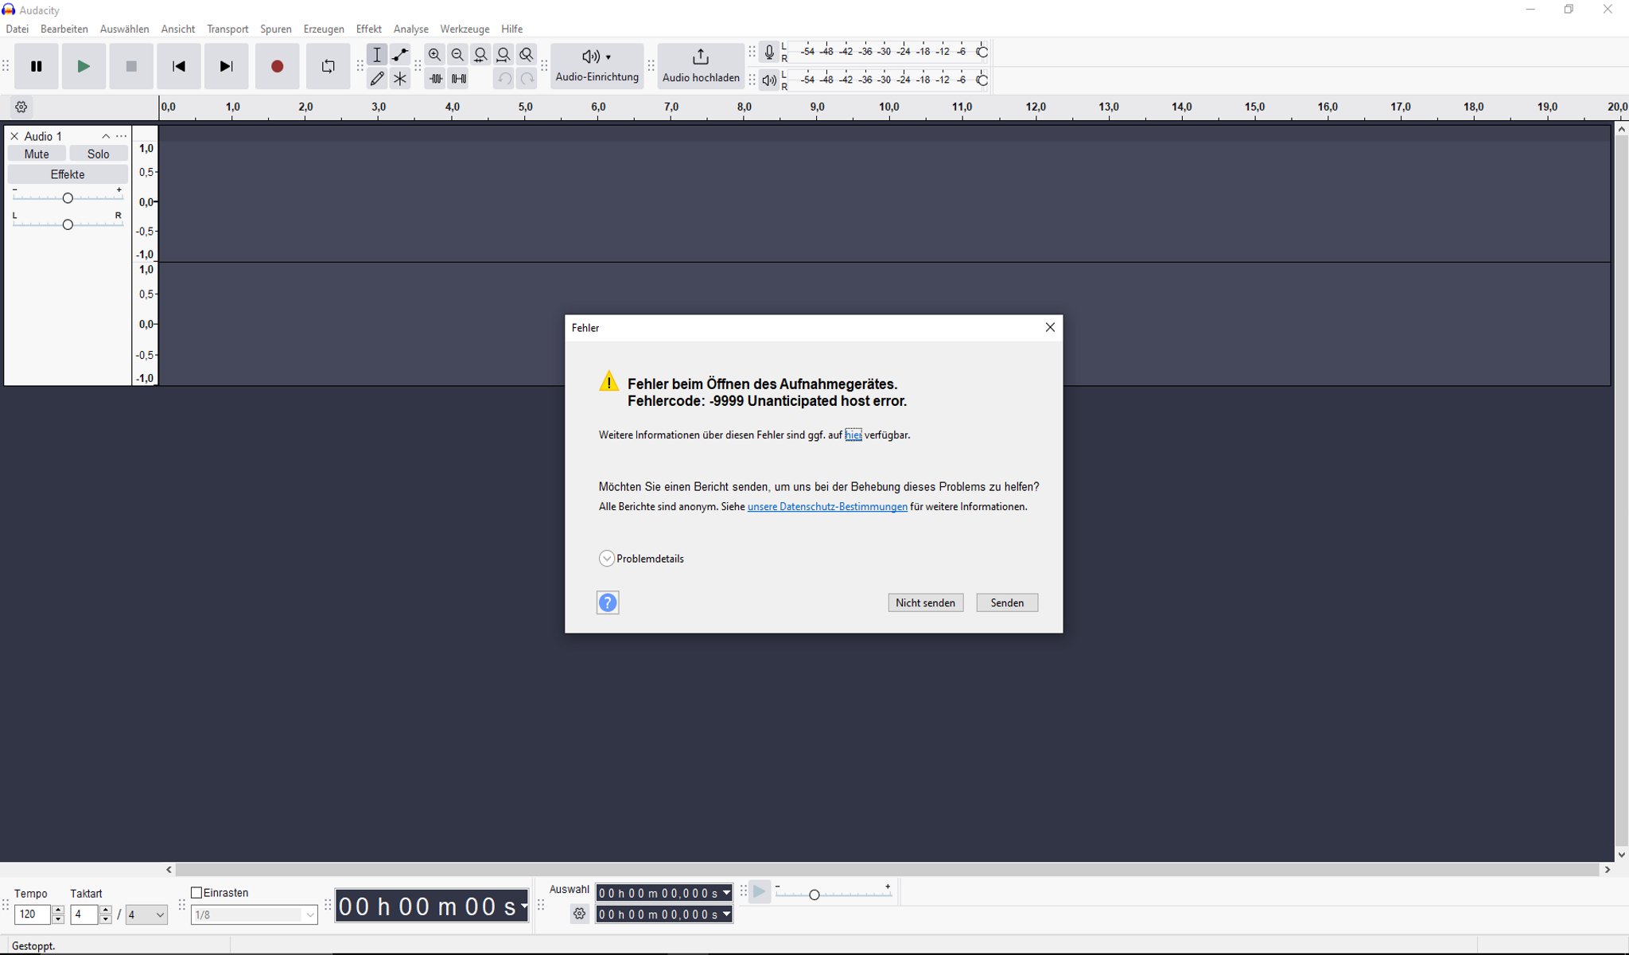This screenshot has width=1629, height=955.
Task: Click the Audio 1 track gain slider
Action: [68, 198]
